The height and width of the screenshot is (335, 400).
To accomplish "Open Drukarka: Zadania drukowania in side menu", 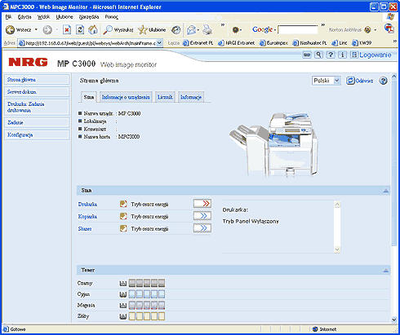I will (x=37, y=107).
